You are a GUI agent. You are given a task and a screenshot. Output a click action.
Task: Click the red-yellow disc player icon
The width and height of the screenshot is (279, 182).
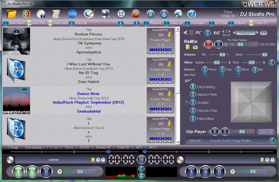[26, 14]
